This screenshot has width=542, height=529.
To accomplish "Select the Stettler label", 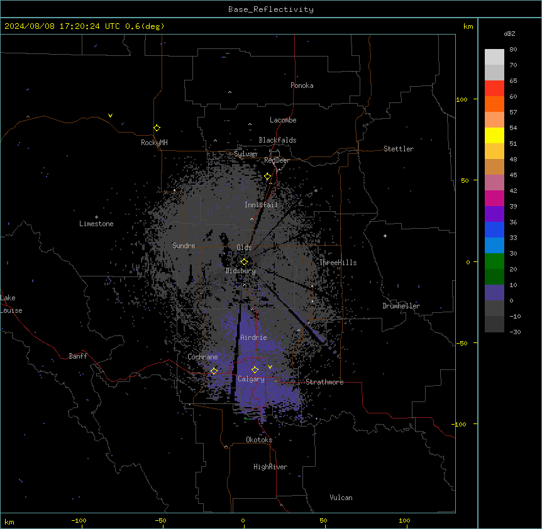I will tap(399, 149).
